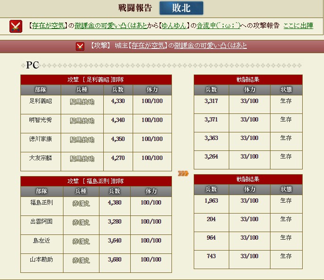Click the 敗北 result badge
324x280 pixels.
tap(181, 8)
